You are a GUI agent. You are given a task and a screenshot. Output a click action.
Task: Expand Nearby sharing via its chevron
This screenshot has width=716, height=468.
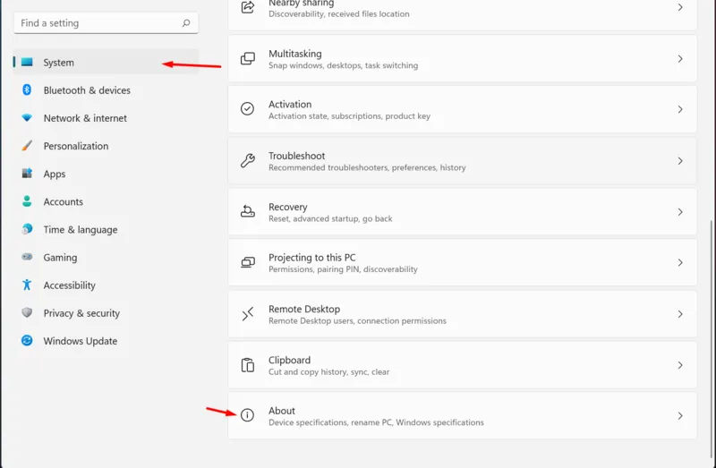point(680,7)
